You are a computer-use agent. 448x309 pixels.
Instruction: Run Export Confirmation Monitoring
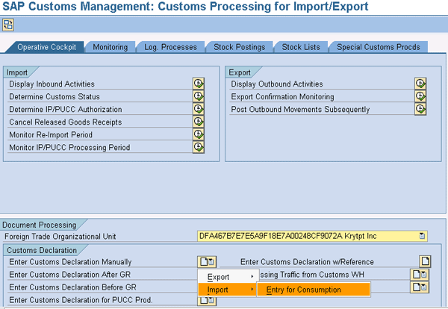[420, 96]
